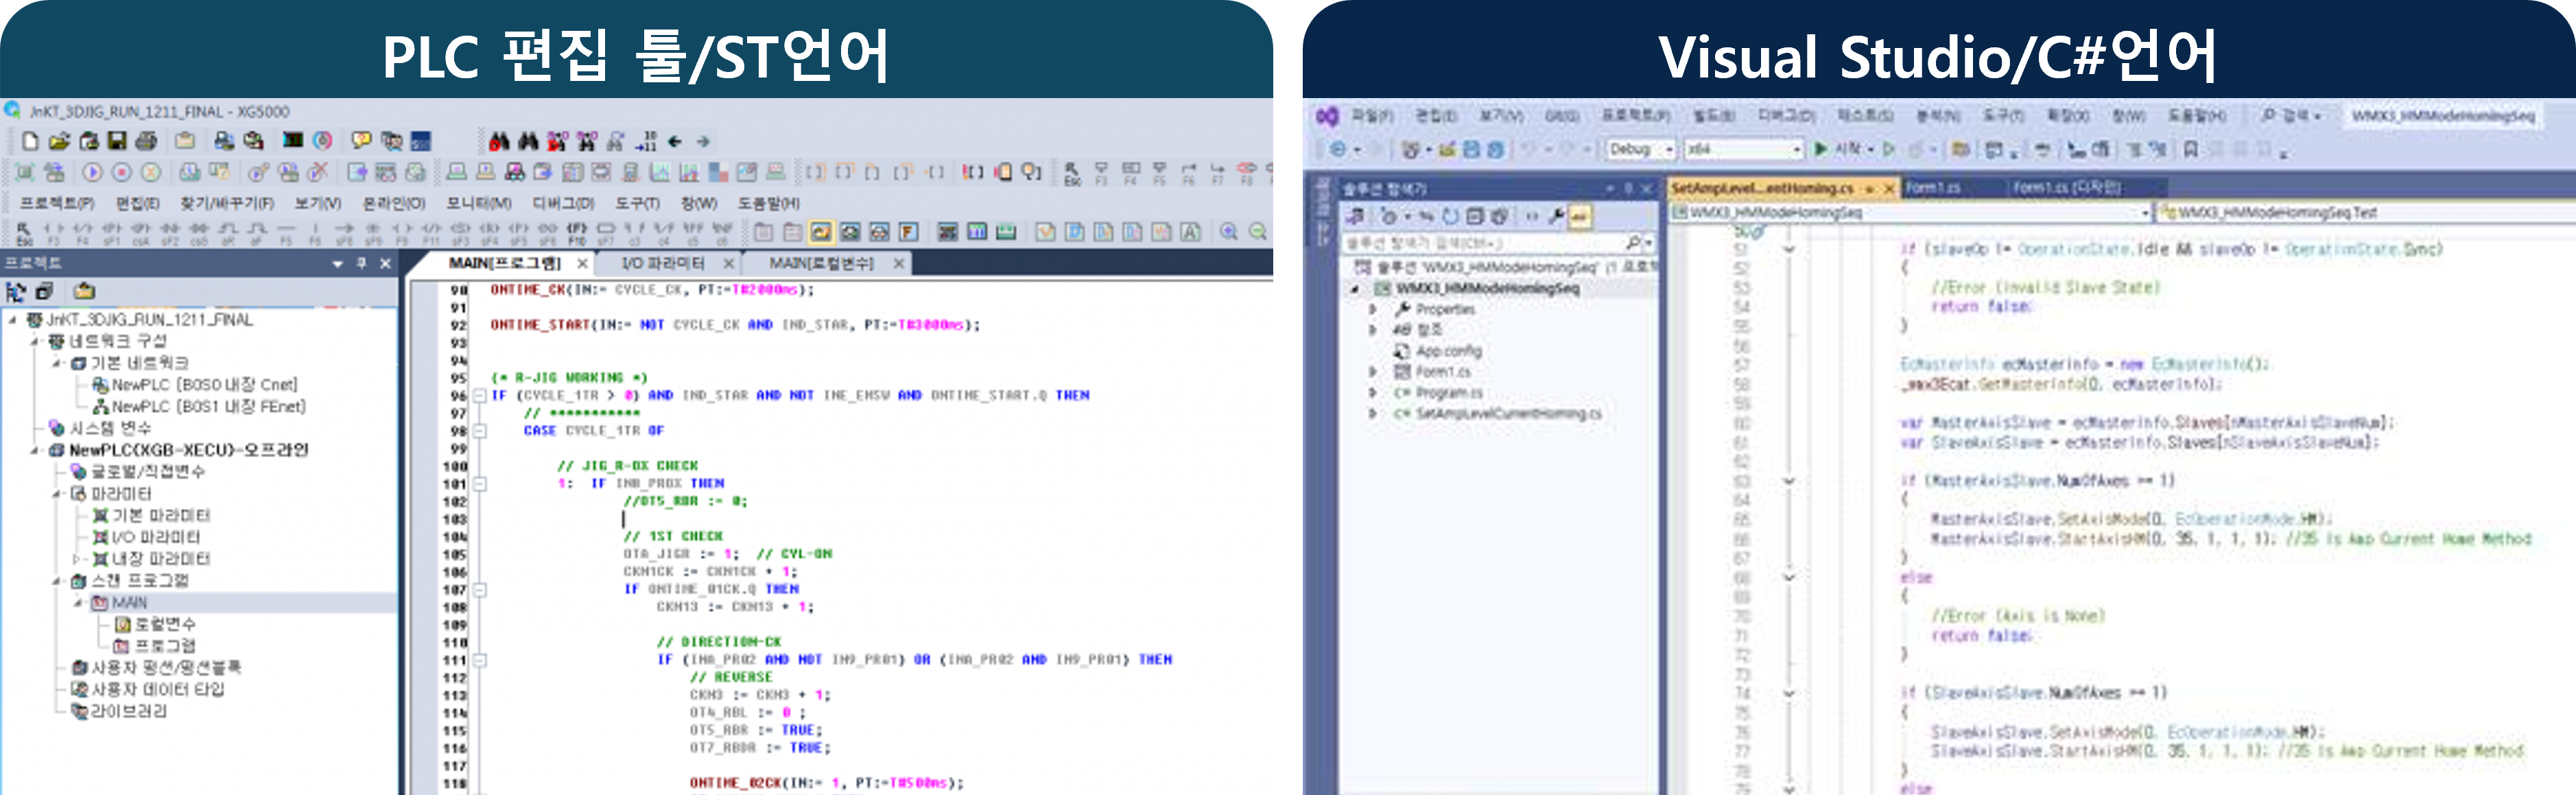
Task: Click the black back arrow in XG5000 toolbar
Action: click(x=675, y=141)
